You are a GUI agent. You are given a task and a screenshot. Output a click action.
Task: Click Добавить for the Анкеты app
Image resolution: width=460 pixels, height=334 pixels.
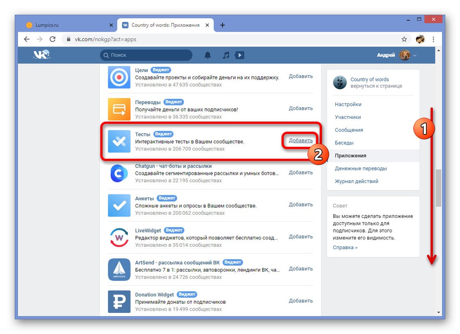point(301,205)
